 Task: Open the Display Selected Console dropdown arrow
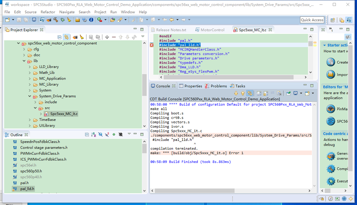[301, 93]
